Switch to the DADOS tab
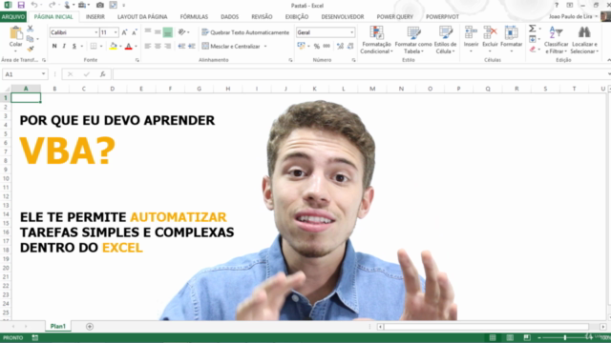Image resolution: width=611 pixels, height=343 pixels. [229, 17]
